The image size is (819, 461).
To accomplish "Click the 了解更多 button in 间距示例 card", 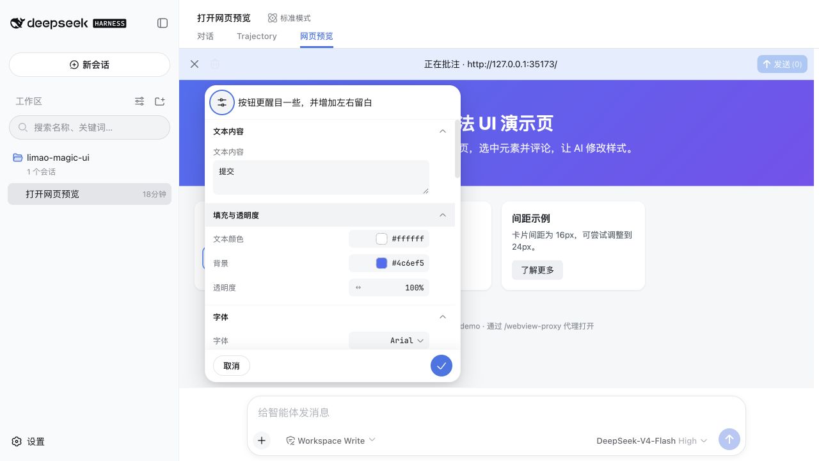I will [537, 270].
